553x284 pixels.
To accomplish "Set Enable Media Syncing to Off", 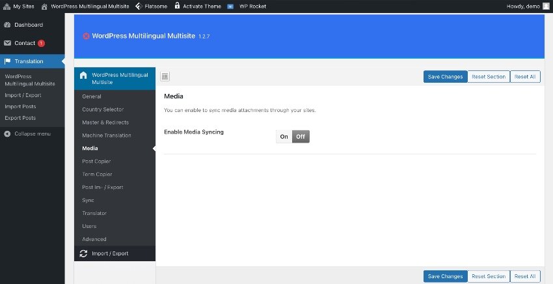I will pyautogui.click(x=301, y=137).
